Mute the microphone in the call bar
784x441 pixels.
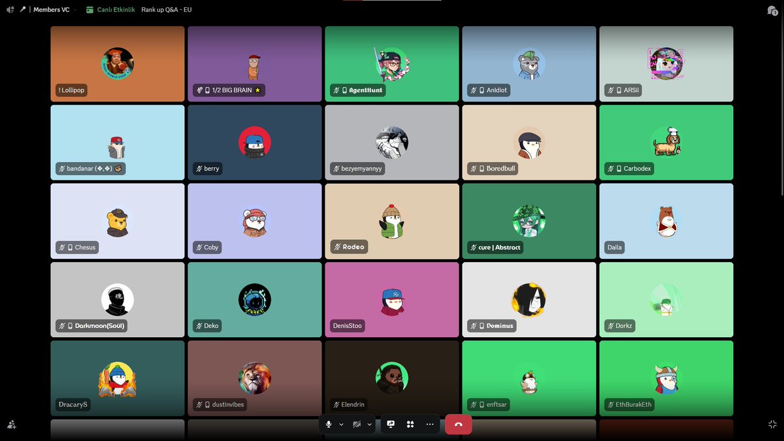329,424
